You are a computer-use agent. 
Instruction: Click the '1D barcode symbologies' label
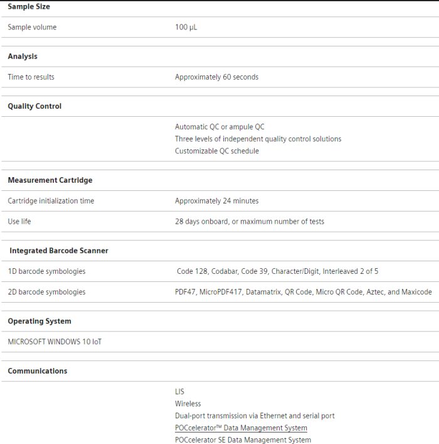(46, 271)
